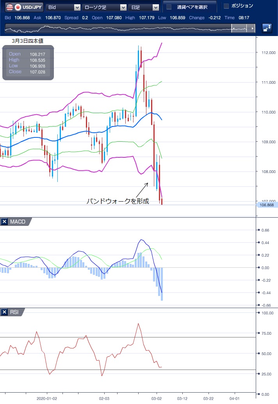Close the MACD indicator panel
This screenshot has height=404, width=278.
[5, 222]
